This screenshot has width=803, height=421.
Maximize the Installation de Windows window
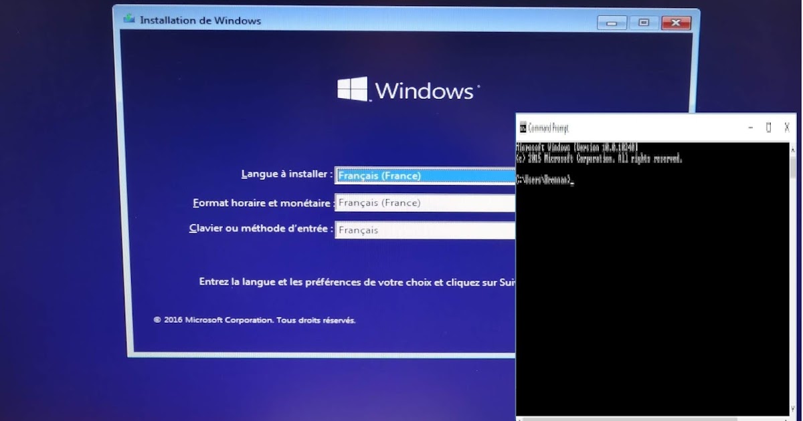pyautogui.click(x=643, y=23)
